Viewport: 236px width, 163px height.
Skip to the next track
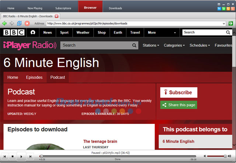pyautogui.click(x=31, y=156)
